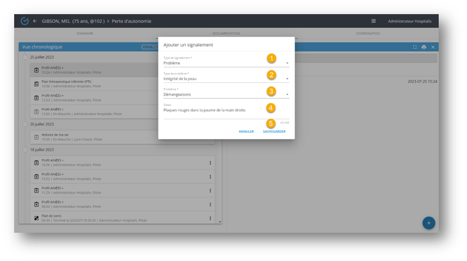467x261 pixels.
Task: Select the 20 juillet 2023 date circle
Action: [26, 124]
